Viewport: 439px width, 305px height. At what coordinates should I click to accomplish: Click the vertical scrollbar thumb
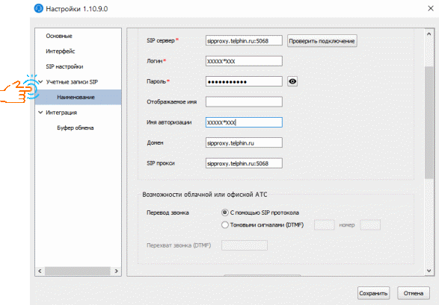(x=429, y=123)
